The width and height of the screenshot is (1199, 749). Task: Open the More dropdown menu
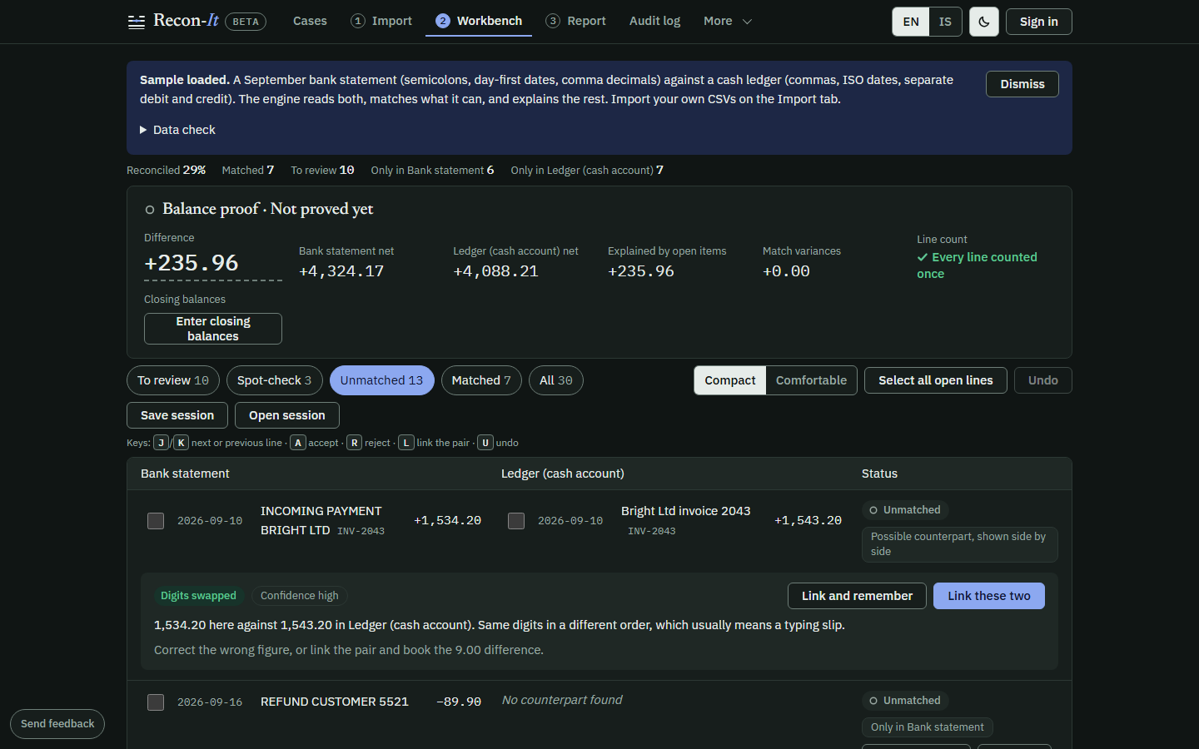click(728, 21)
